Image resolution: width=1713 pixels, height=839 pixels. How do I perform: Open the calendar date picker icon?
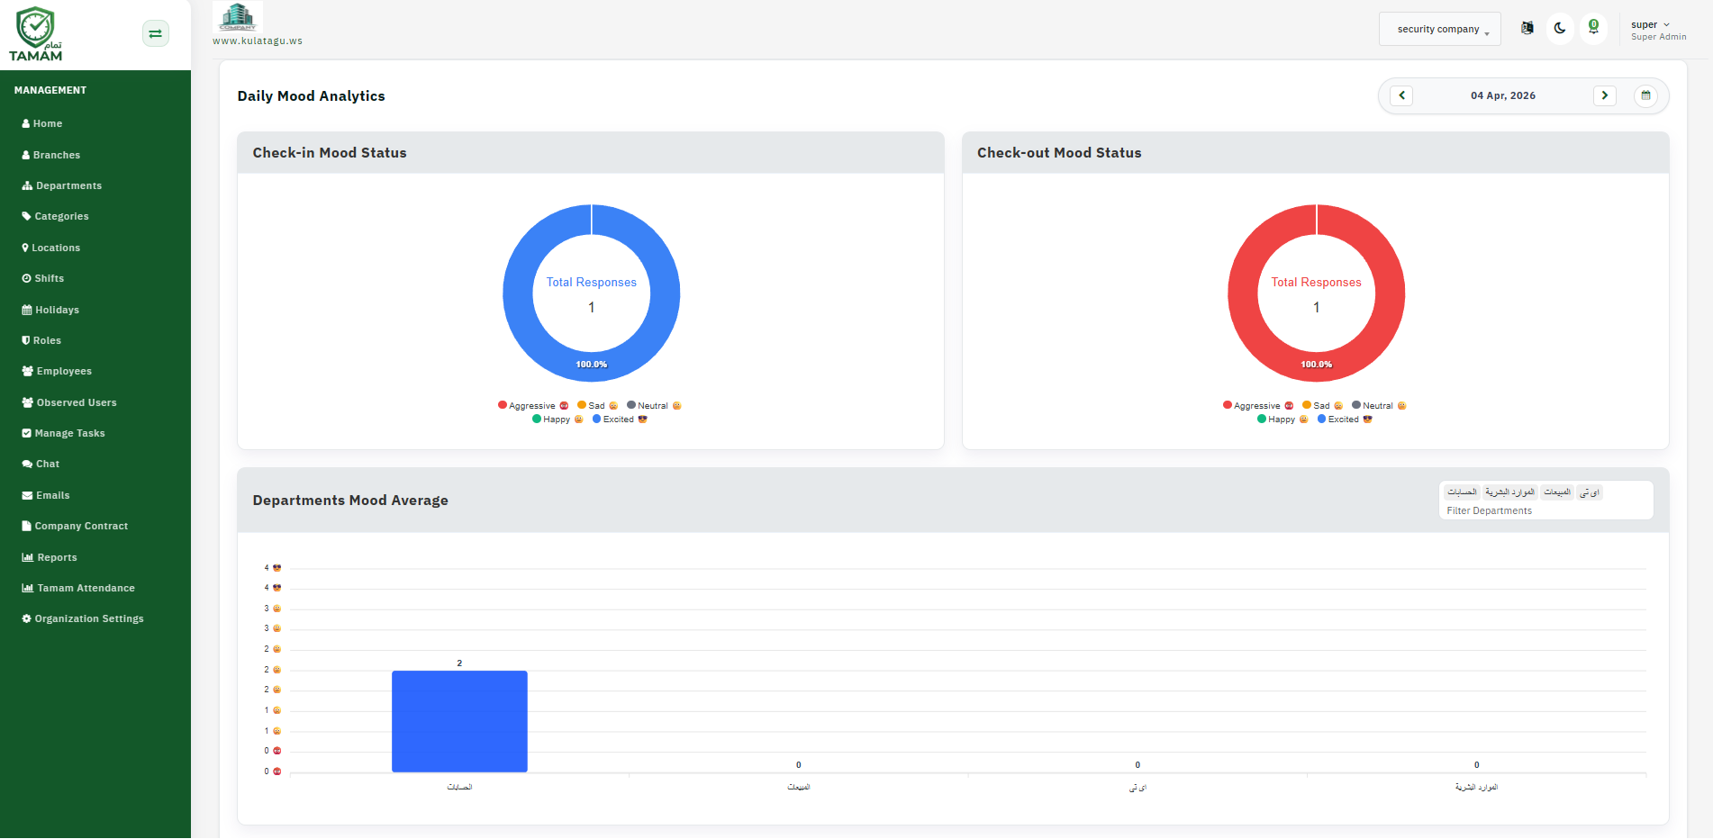click(1645, 95)
